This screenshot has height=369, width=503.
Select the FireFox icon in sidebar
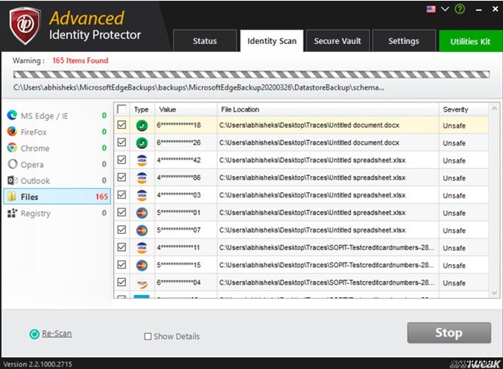point(12,131)
